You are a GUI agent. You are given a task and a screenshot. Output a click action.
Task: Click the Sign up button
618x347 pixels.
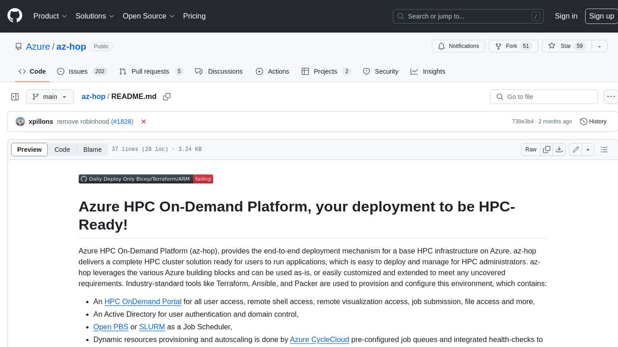coord(601,16)
